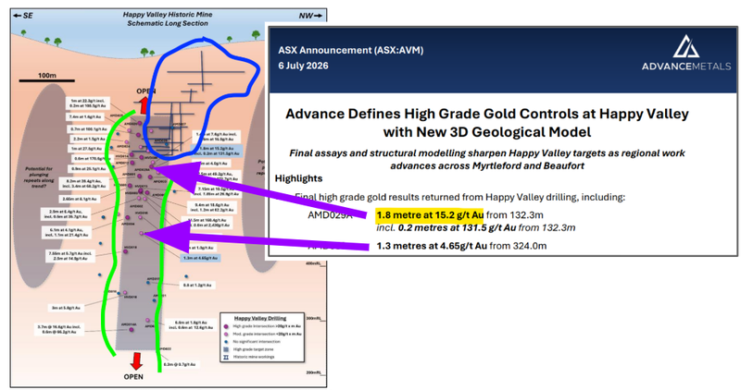Click the high grade intersection legend marker
Screen dimensions: 741x390
tap(226, 326)
